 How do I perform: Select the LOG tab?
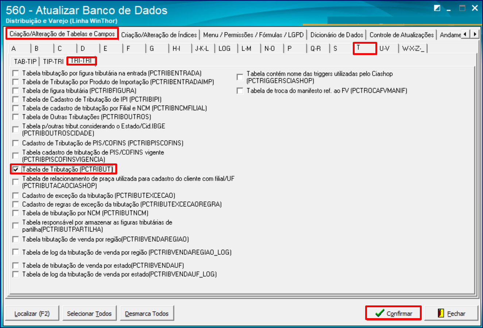point(227,48)
